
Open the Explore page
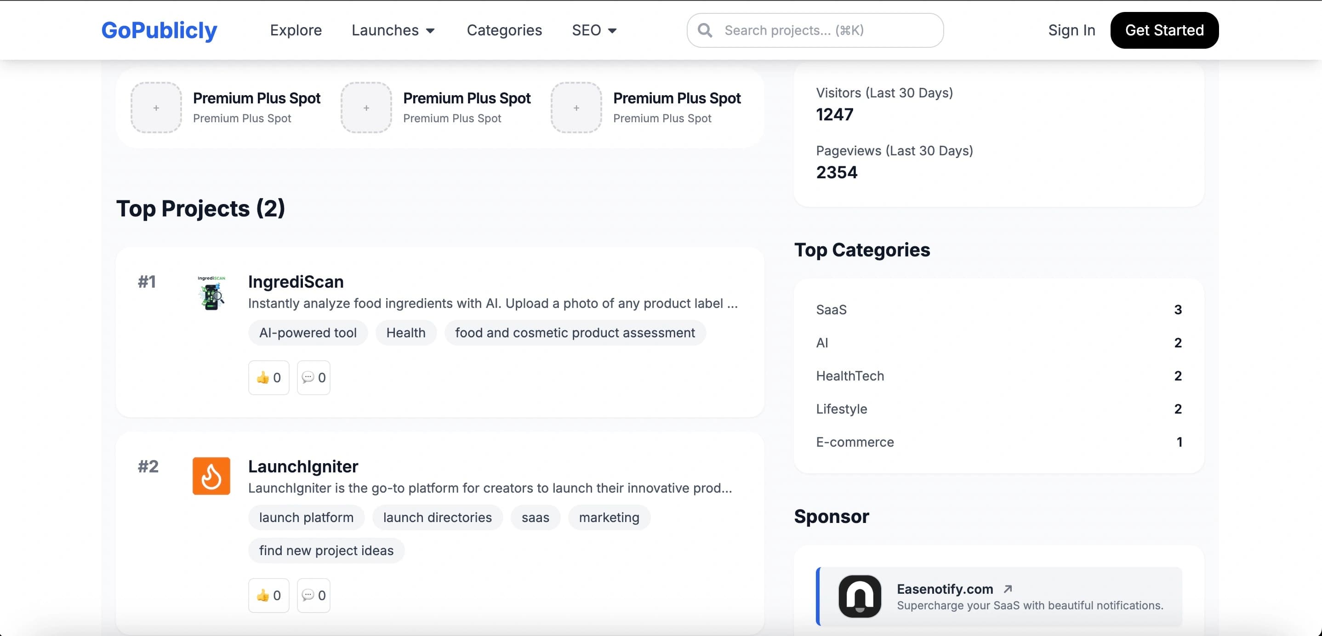(x=296, y=30)
